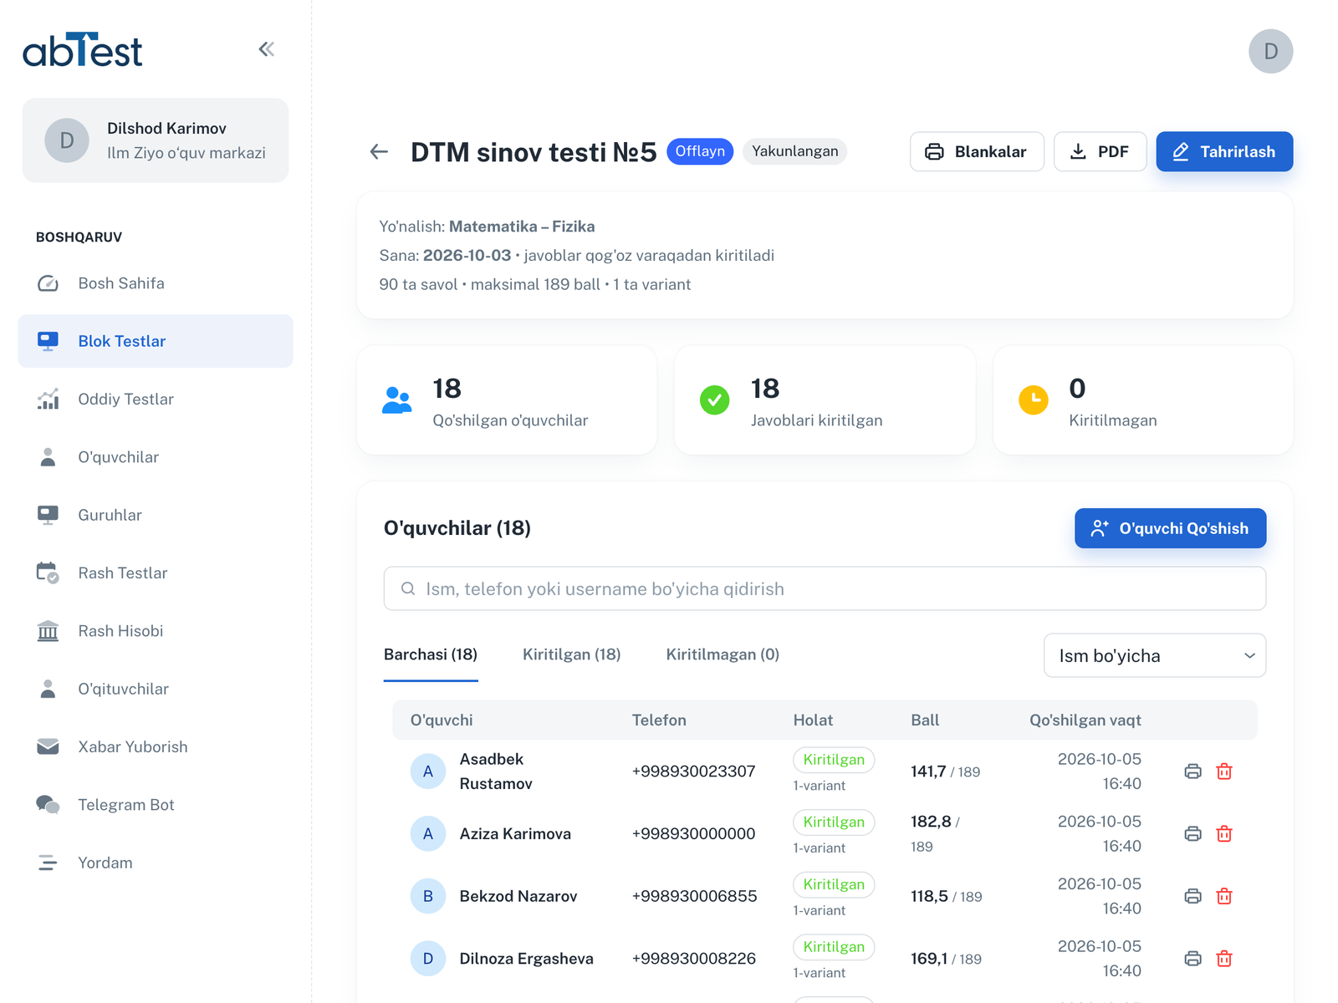Click the print icon for Bekzod Nazarov

pyautogui.click(x=1192, y=896)
